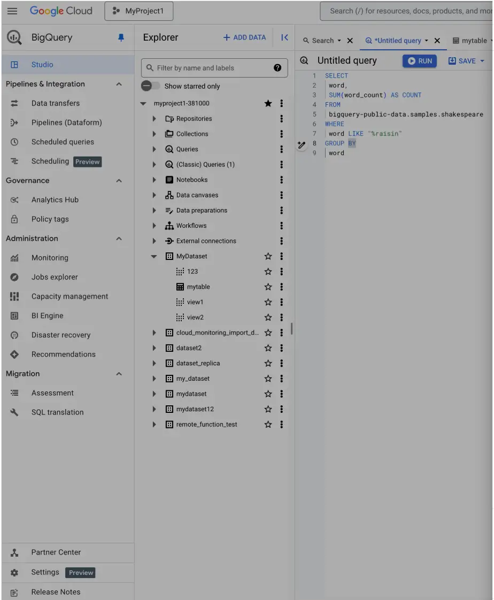Unpin BigQuery using the pin icon

121,37
